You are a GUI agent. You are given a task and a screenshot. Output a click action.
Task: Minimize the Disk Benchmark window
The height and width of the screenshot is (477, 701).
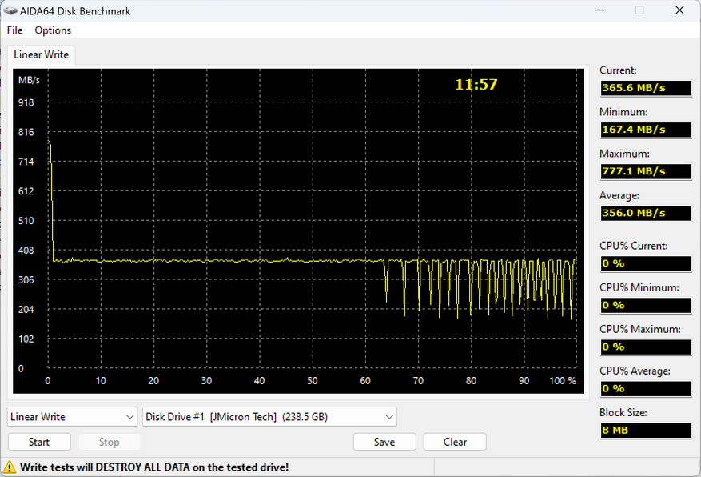click(600, 10)
